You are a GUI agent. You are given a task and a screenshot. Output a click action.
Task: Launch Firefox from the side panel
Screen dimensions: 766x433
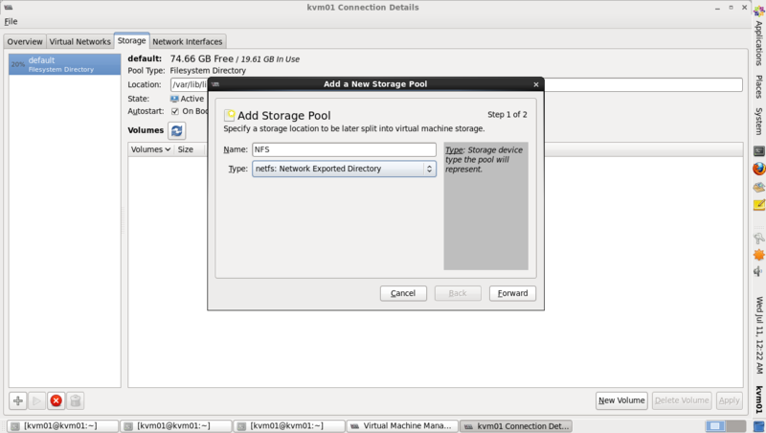[x=758, y=169]
